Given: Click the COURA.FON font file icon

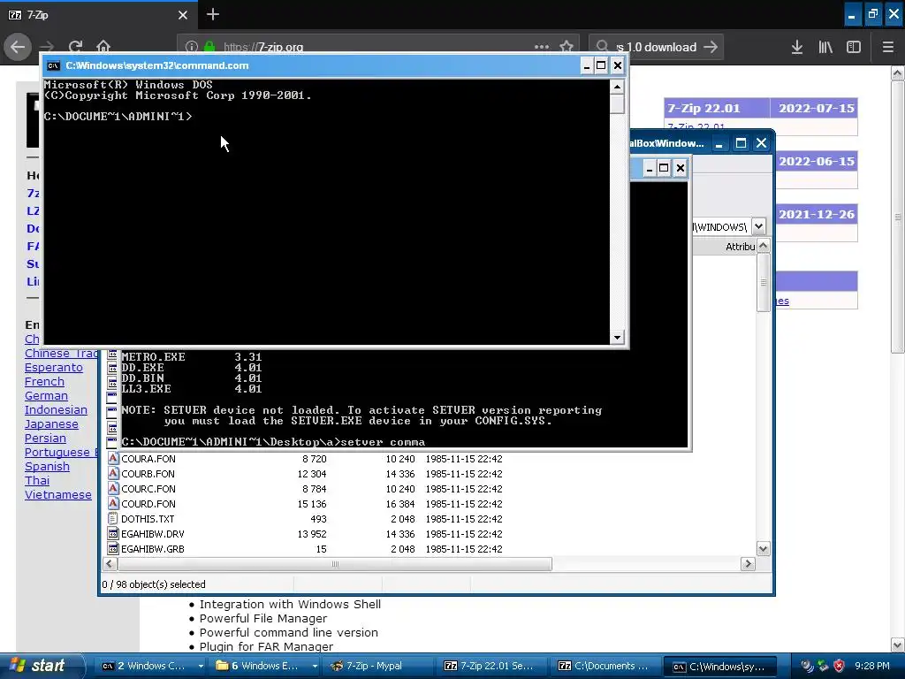Looking at the screenshot, I should tap(113, 459).
